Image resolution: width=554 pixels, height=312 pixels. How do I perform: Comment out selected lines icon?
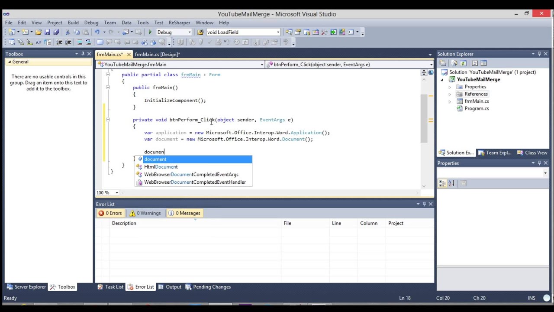80,42
